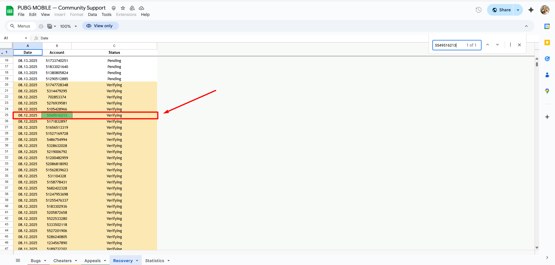Screen dimensions: 555x265
Task: Select column B header
Action: pos(57,46)
